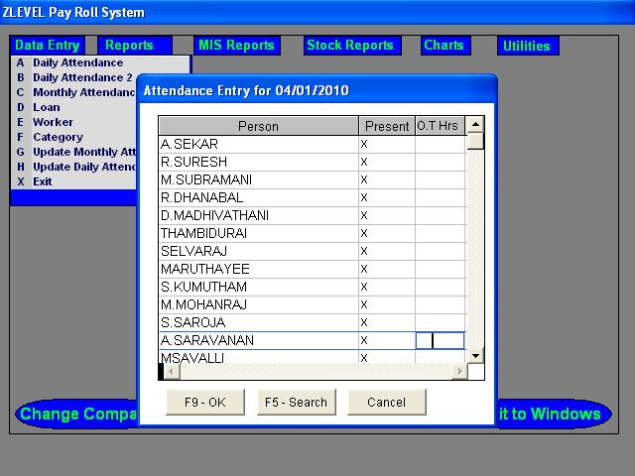The image size is (635, 476).
Task: Open the Utilities menu
Action: [x=527, y=46]
